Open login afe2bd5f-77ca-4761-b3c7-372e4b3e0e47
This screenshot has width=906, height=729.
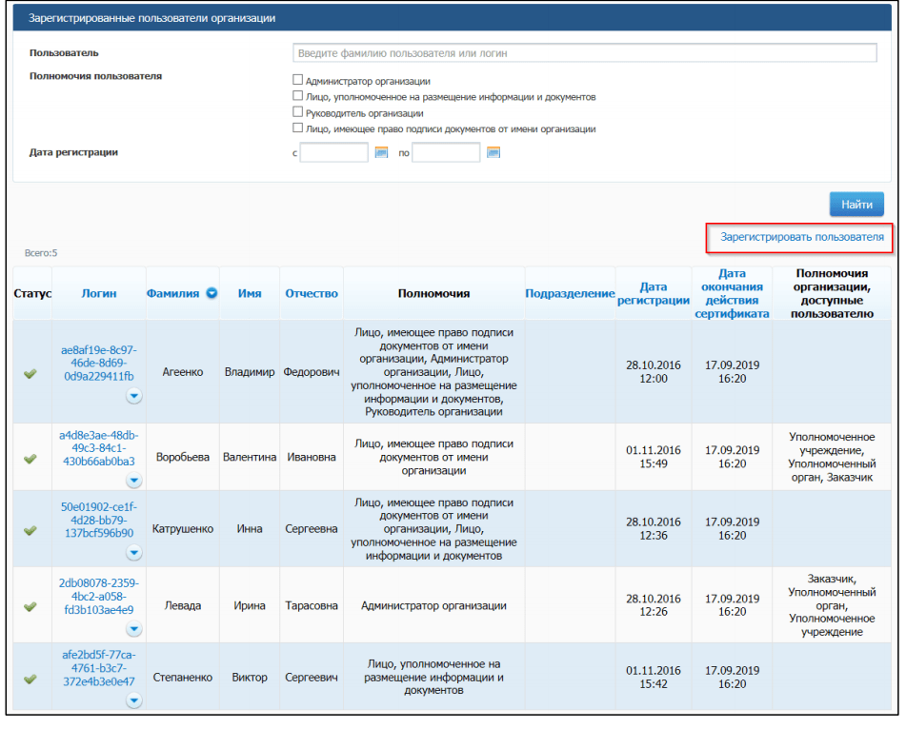coord(99,668)
